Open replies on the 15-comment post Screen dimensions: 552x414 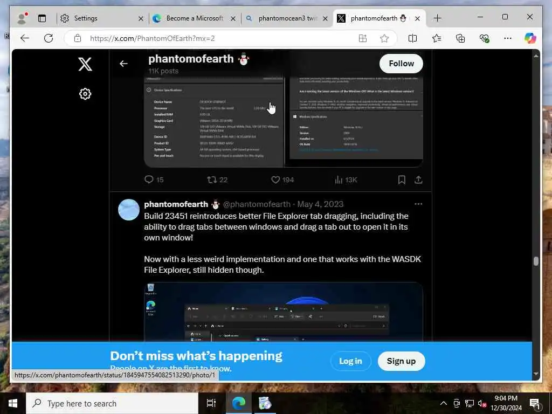point(154,180)
